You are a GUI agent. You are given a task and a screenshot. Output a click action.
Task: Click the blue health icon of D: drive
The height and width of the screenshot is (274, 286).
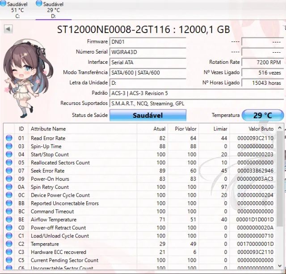39,3
